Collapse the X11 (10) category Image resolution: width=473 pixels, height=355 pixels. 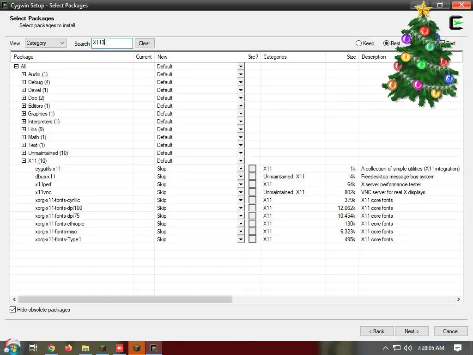tap(24, 160)
